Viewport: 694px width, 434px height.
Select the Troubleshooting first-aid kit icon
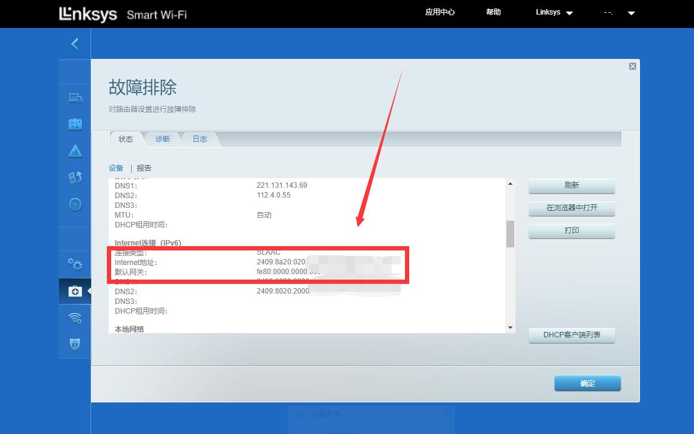click(74, 291)
